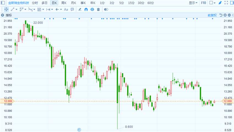
Task: Switch to 15分 fifteen-minute chart
Action: [x=131, y=3]
